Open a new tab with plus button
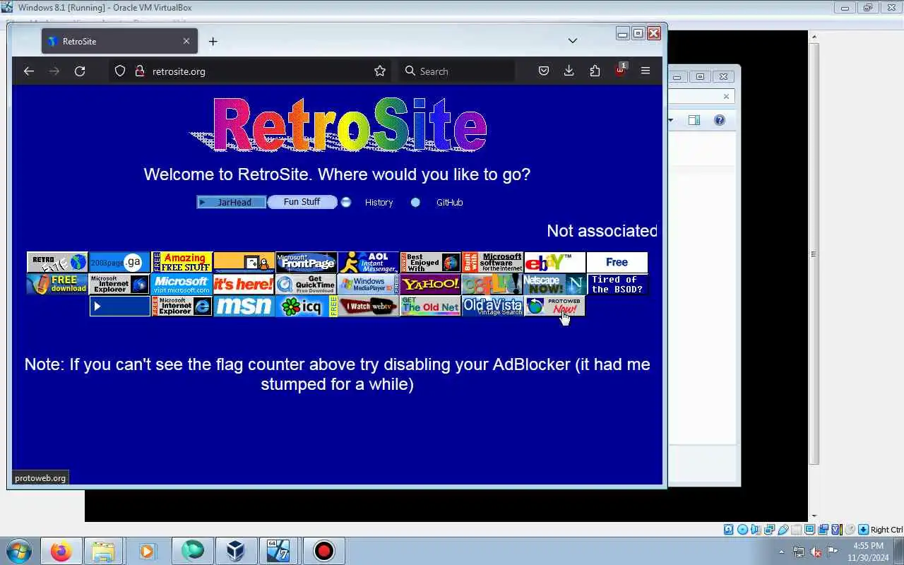 click(x=213, y=42)
